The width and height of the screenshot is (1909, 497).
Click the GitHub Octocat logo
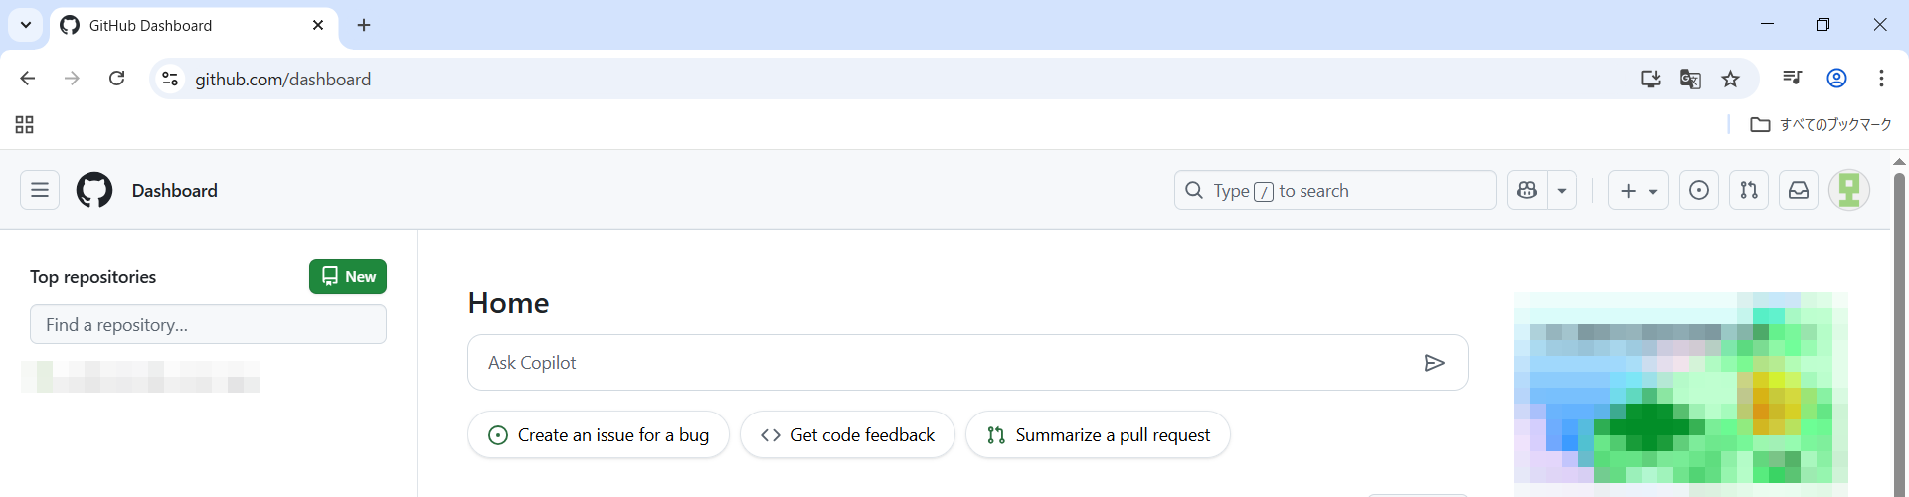94,190
